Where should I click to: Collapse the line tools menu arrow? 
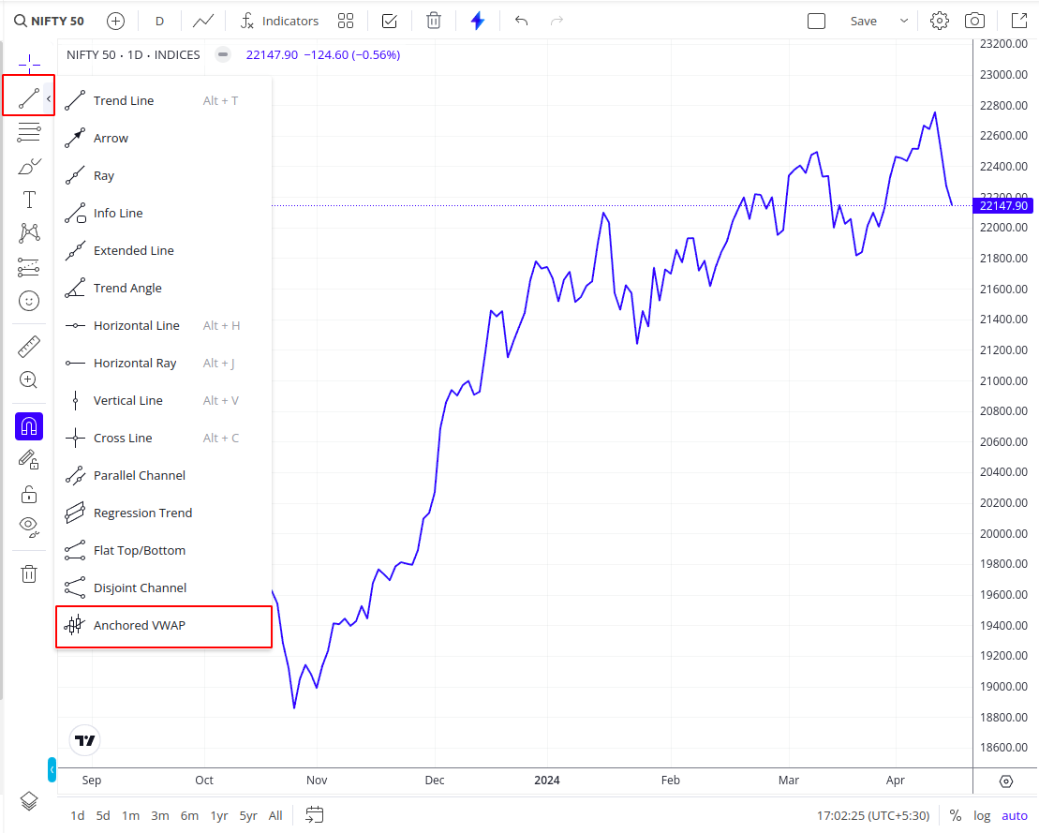tap(49, 98)
